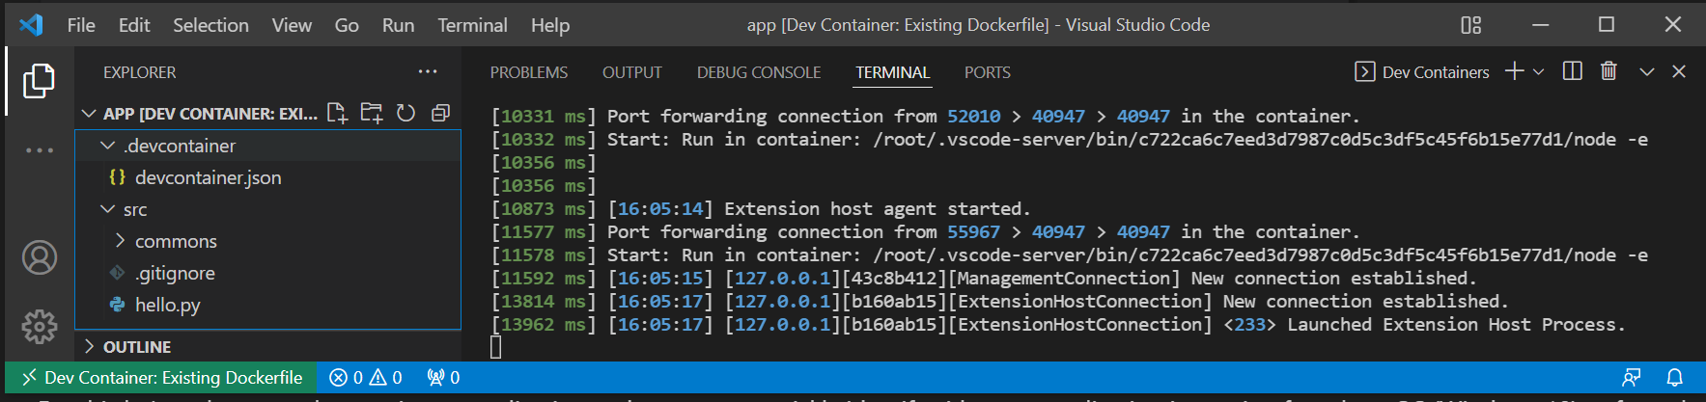Open the Manage gear in activity bar
Screen dimensions: 1706x402
click(40, 327)
